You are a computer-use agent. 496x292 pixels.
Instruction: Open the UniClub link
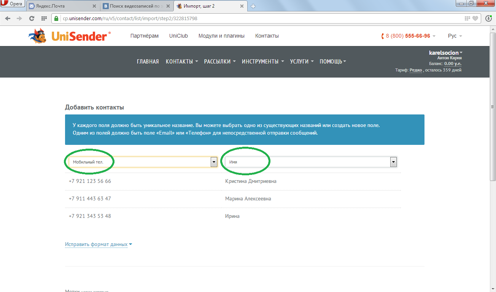coord(179,36)
